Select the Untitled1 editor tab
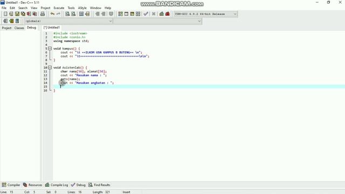The width and height of the screenshot is (345, 194). [x=52, y=27]
